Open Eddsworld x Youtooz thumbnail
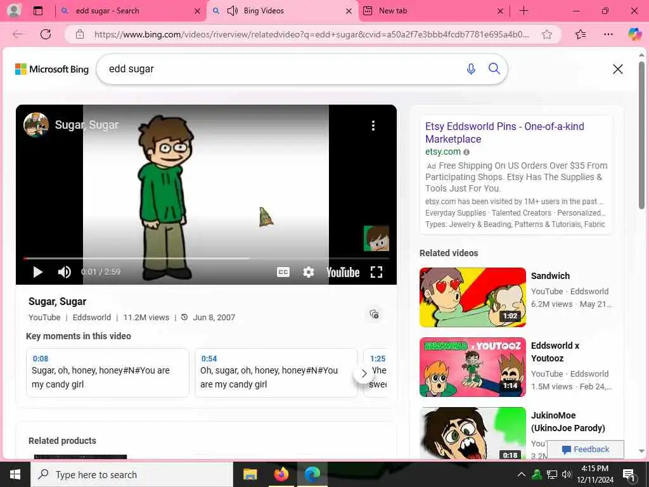This screenshot has height=487, width=649. pyautogui.click(x=473, y=367)
